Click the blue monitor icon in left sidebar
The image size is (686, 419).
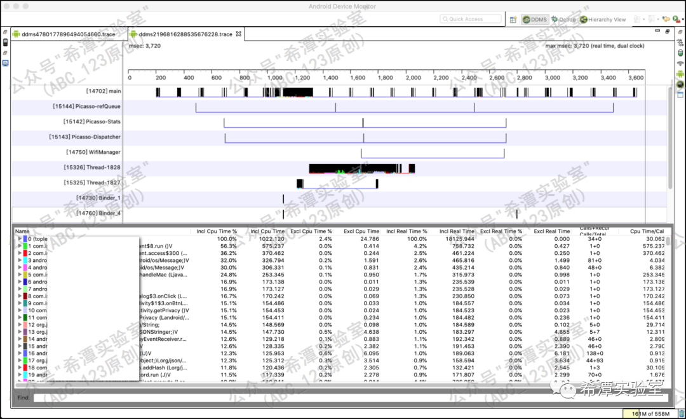point(5,63)
